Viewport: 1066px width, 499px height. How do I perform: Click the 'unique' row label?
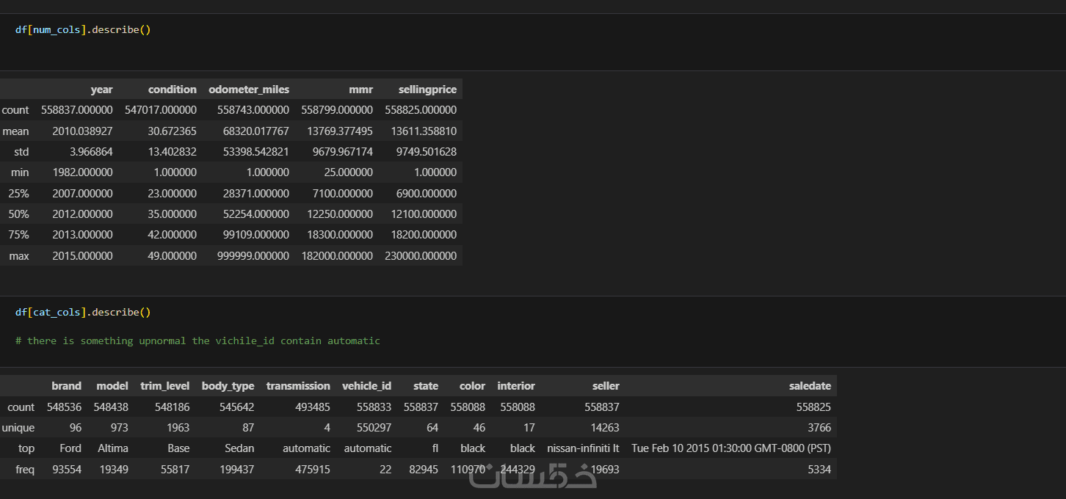click(18, 428)
